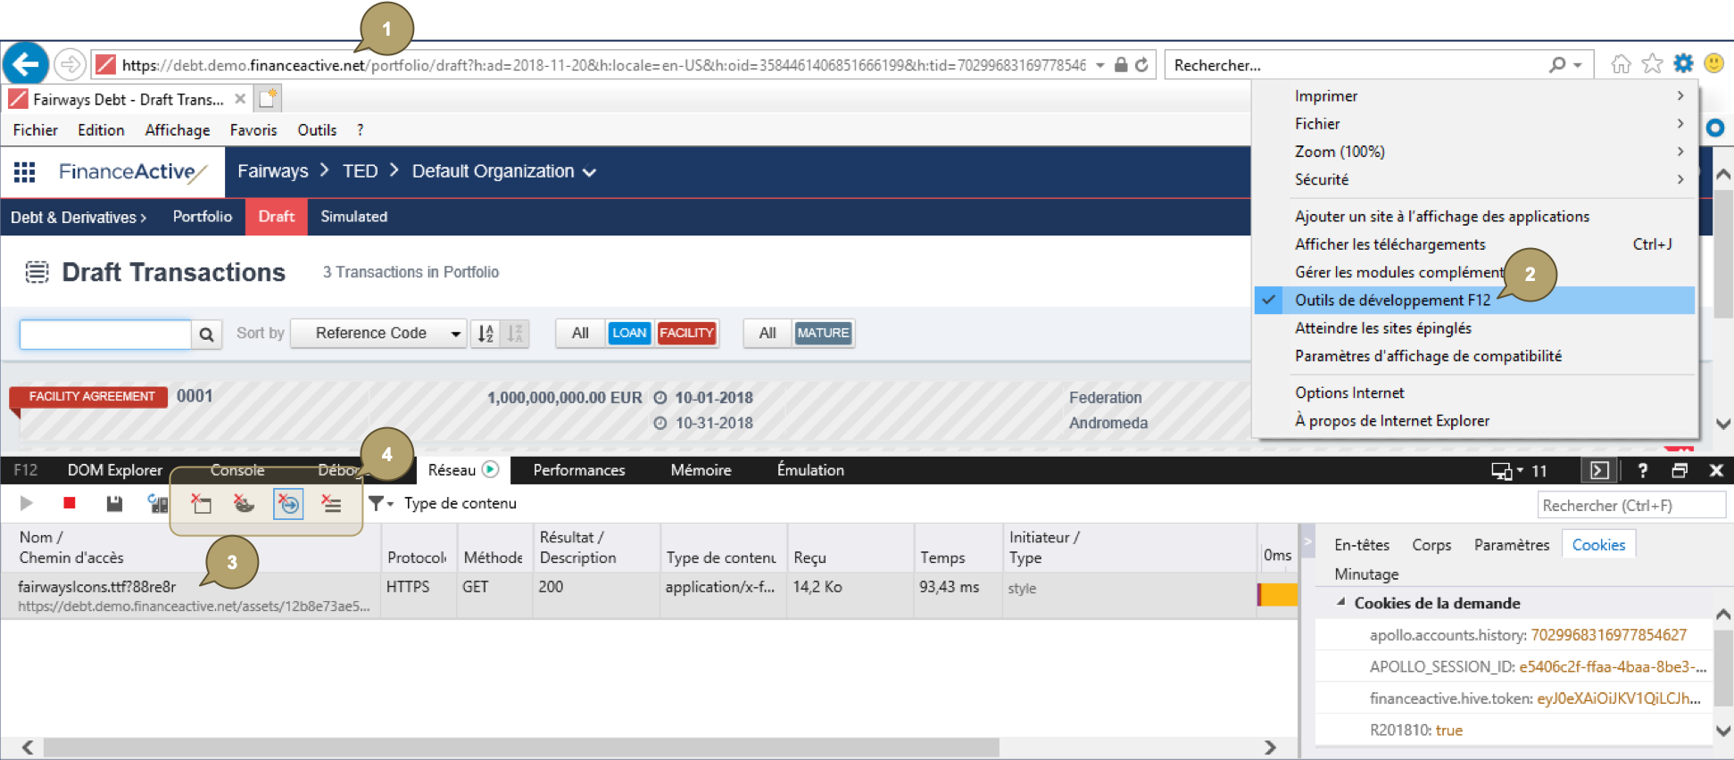Image resolution: width=1734 pixels, height=760 pixels.
Task: Open Favorites star icon
Action: click(1652, 63)
